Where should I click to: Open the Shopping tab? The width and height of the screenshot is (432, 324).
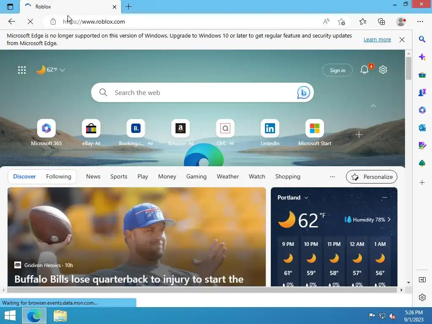click(288, 177)
